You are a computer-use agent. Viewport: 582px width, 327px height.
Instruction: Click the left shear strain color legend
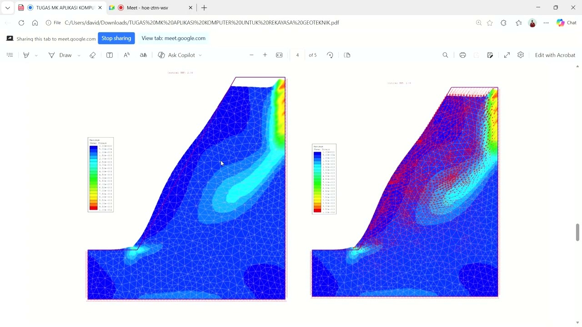pos(100,174)
